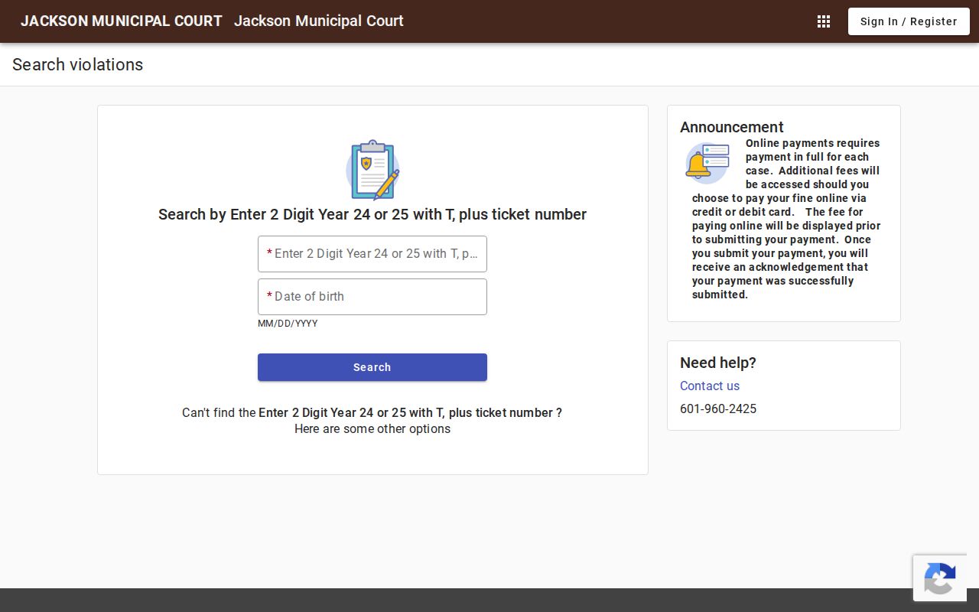
Task: Click the Sign In / Register button
Action: [x=909, y=21]
